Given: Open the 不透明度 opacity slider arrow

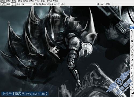Looking at the screenshot, I should [48, 4].
